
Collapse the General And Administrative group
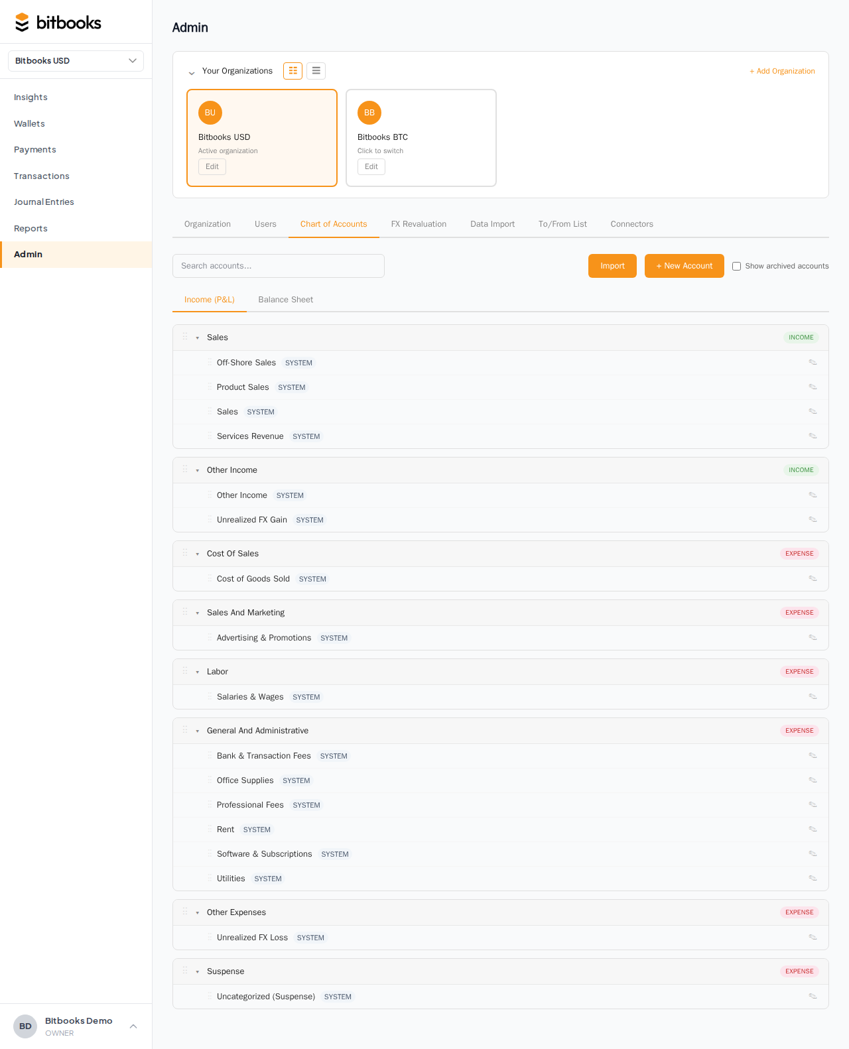click(x=198, y=731)
